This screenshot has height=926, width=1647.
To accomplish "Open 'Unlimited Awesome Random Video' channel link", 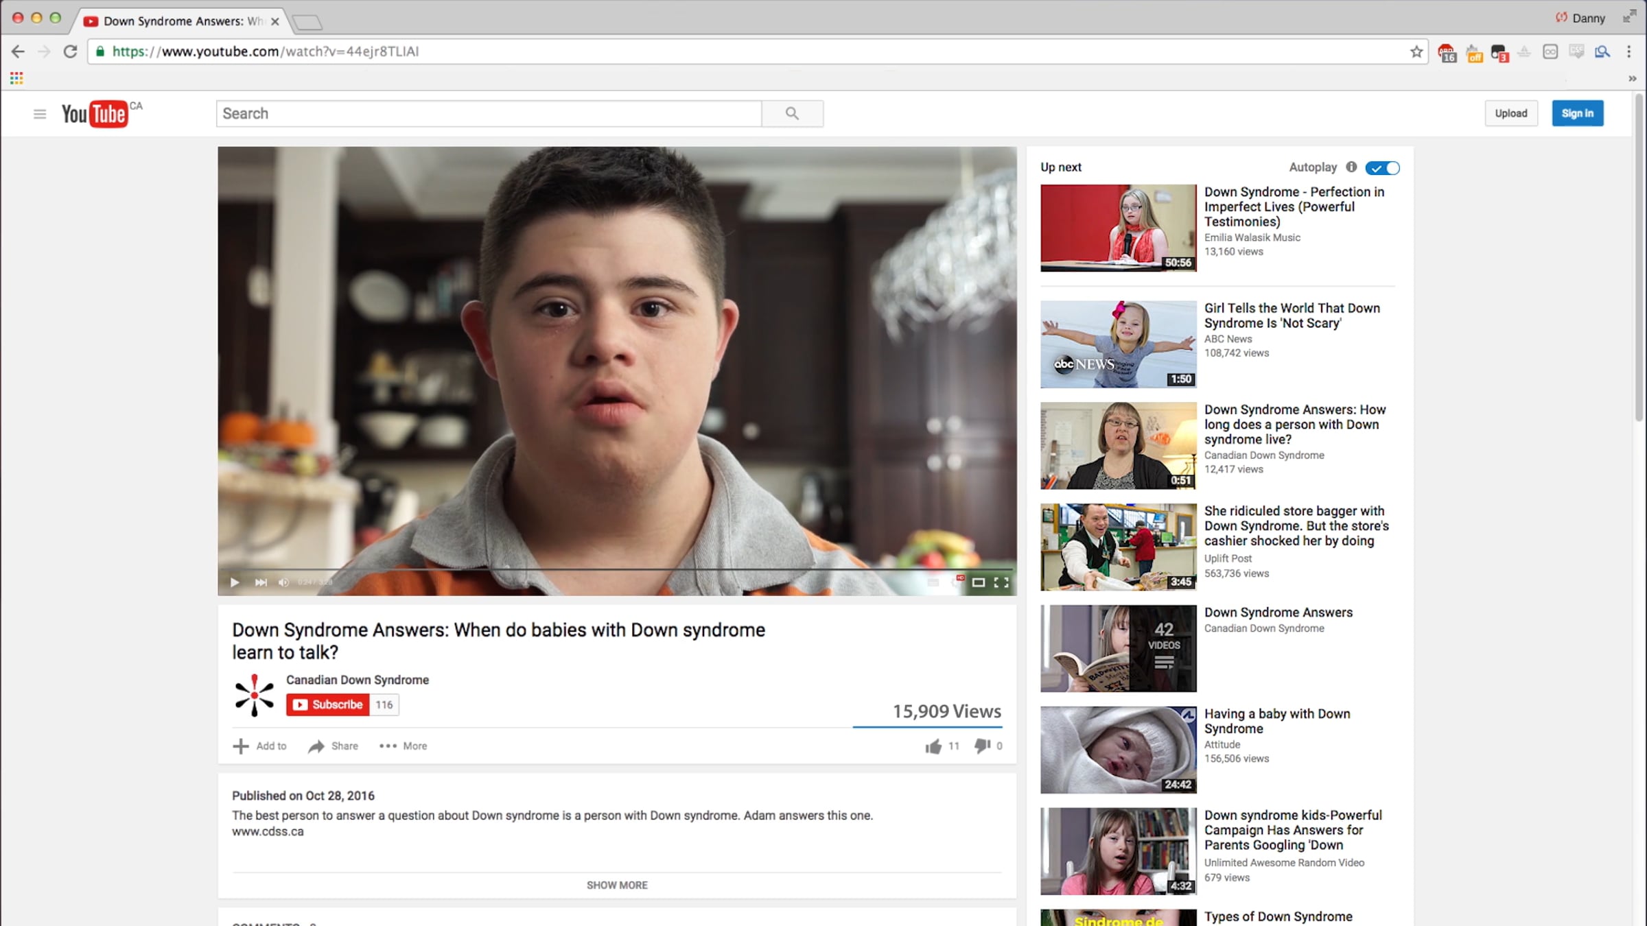I will coord(1284,863).
